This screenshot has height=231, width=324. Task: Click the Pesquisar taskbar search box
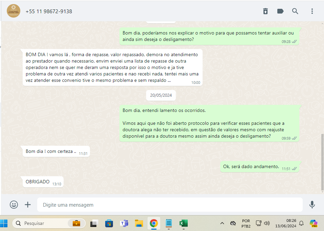pos(49,223)
